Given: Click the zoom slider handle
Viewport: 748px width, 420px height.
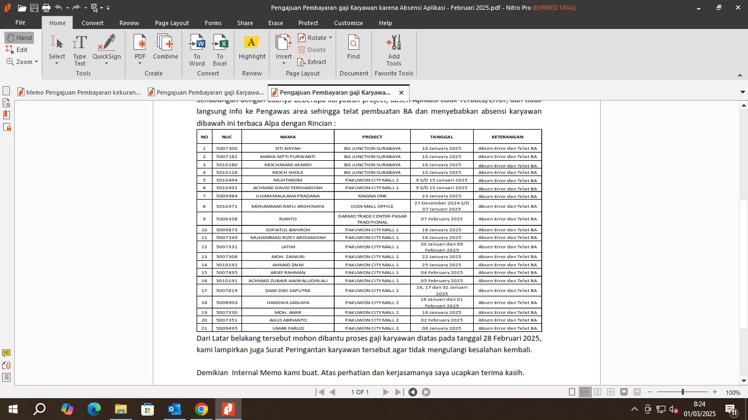Looking at the screenshot, I should coord(683,392).
